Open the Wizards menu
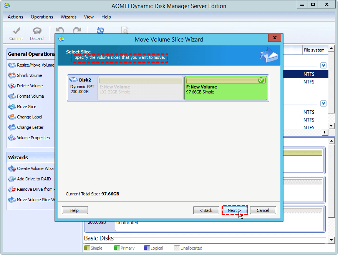The image size is (338, 255). (x=68, y=17)
